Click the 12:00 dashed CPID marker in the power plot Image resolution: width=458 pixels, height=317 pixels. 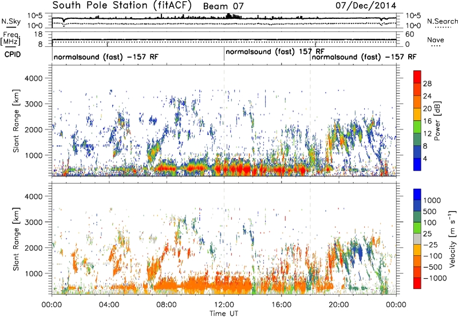coord(224,120)
